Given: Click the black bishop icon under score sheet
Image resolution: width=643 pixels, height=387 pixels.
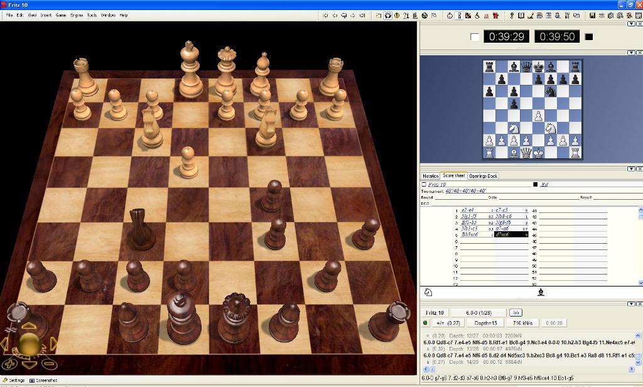Looking at the screenshot, I should click(x=541, y=292).
